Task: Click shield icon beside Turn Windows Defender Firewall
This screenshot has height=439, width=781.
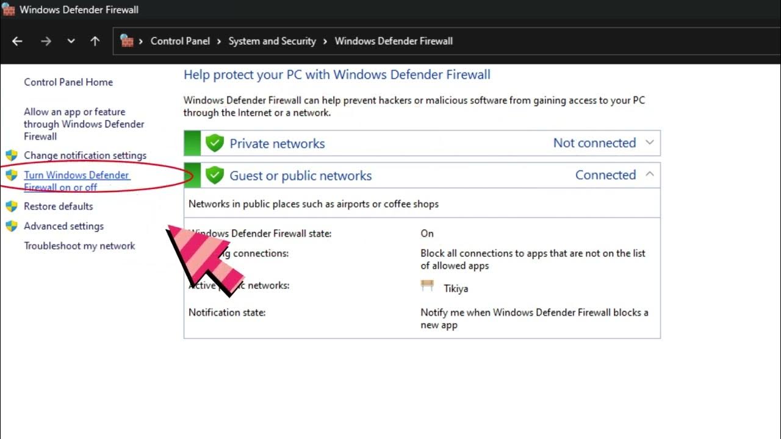Action: point(12,175)
